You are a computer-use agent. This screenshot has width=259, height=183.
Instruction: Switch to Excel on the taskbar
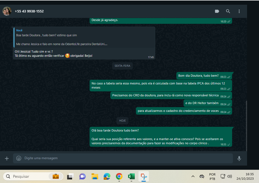(131, 176)
